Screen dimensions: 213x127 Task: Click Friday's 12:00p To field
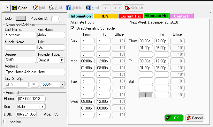pyautogui.click(x=162, y=61)
